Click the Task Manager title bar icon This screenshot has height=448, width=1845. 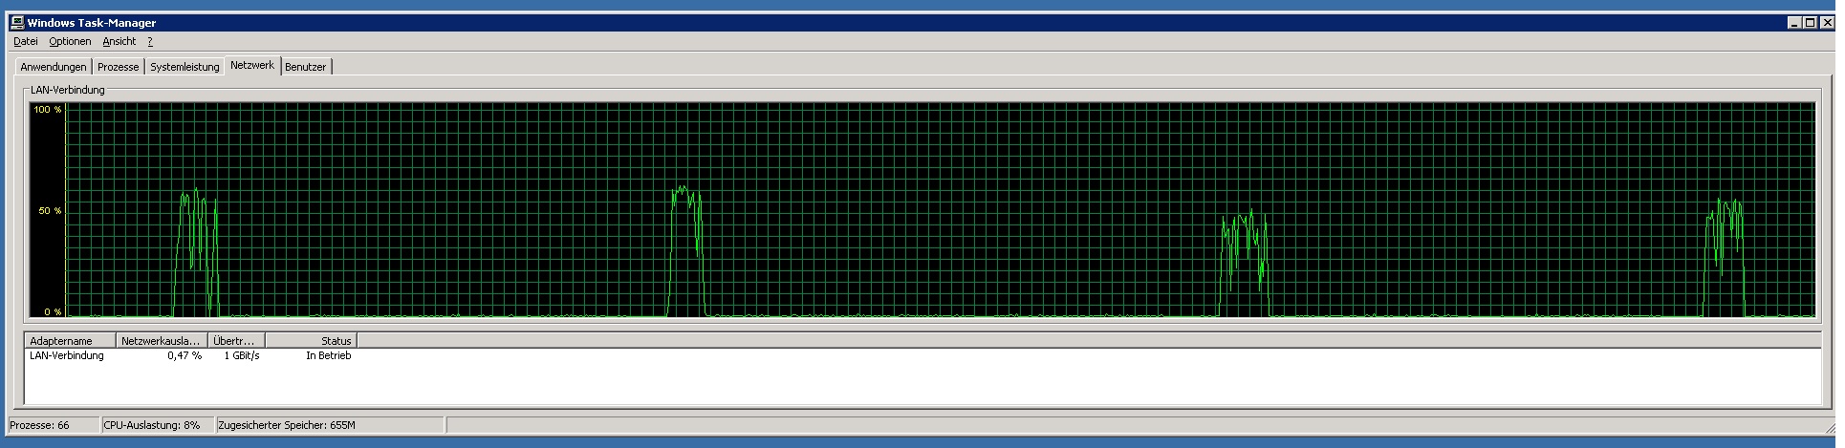point(17,22)
